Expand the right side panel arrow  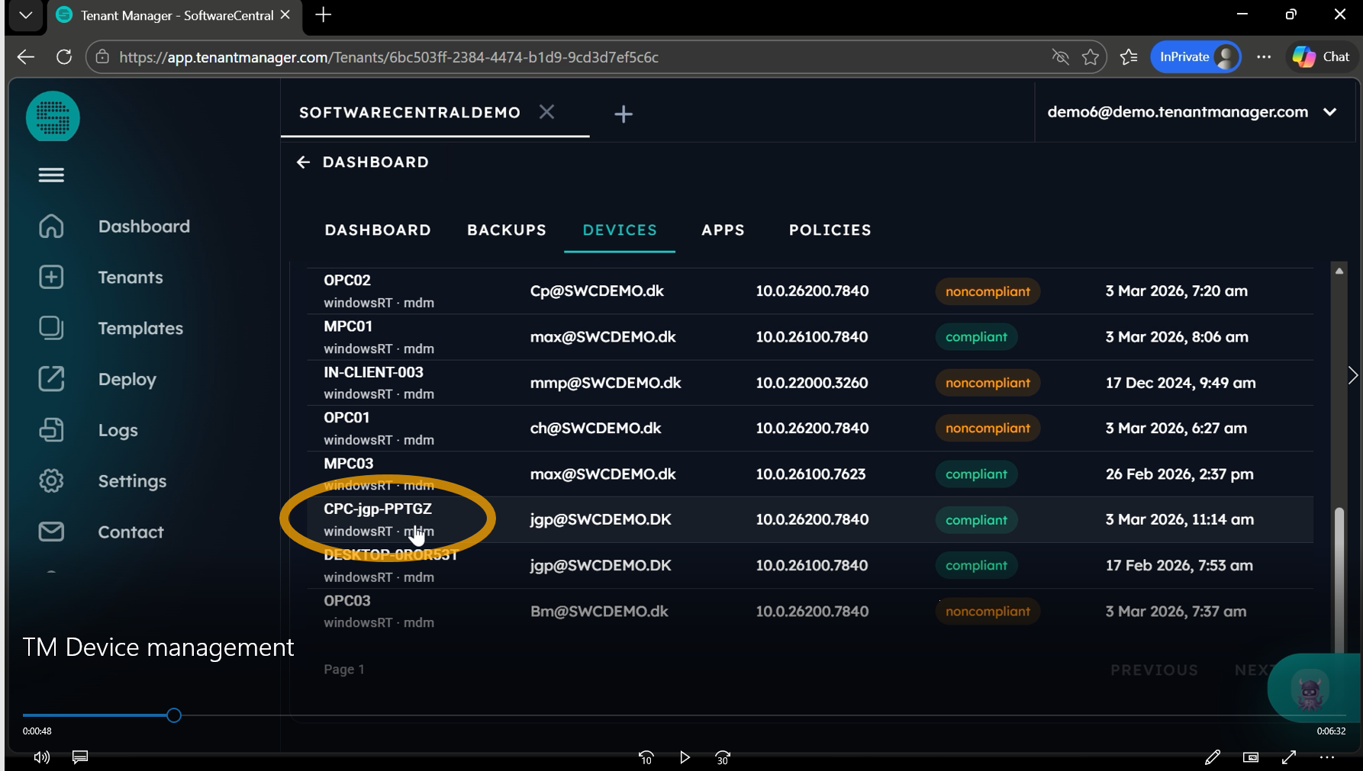point(1352,375)
